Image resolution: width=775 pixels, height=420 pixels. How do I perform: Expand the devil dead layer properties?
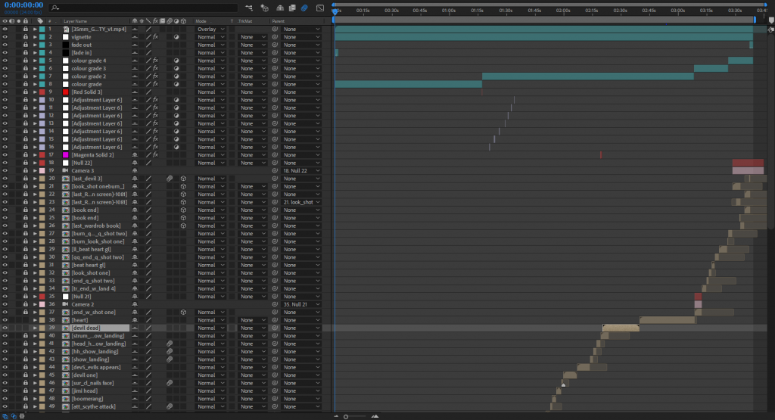[x=35, y=328]
